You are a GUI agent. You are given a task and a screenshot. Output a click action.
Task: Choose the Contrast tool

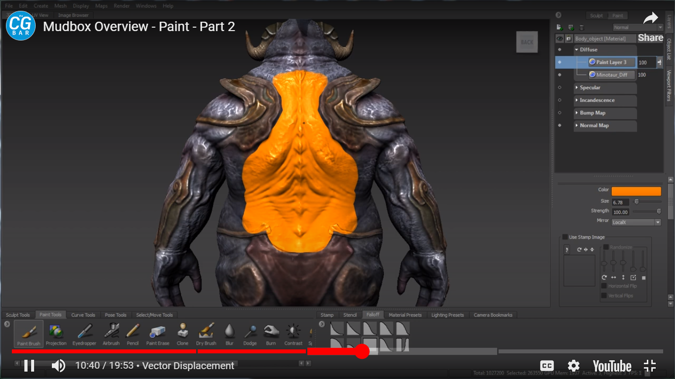293,334
